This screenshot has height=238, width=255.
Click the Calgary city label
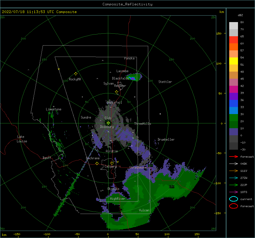(110, 166)
